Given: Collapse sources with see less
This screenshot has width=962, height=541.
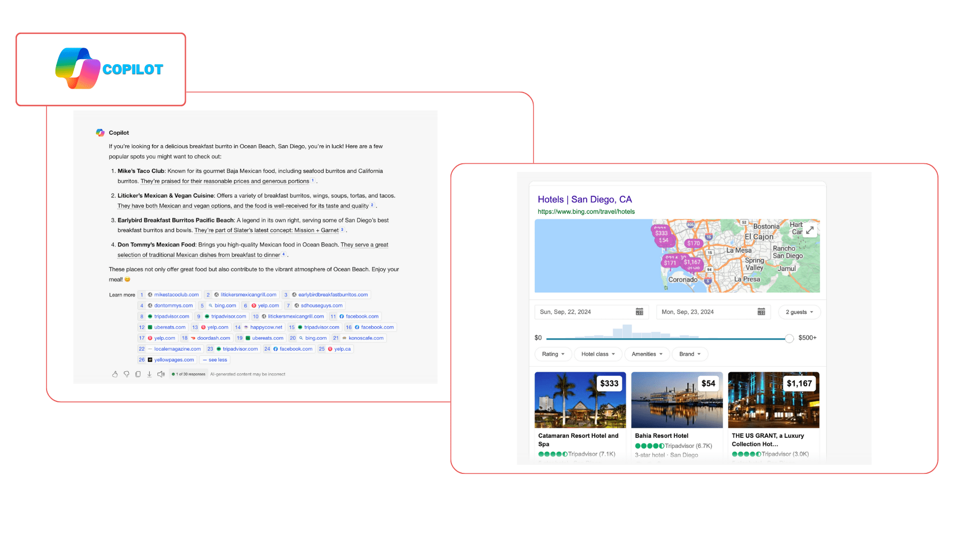Looking at the screenshot, I should click(215, 360).
